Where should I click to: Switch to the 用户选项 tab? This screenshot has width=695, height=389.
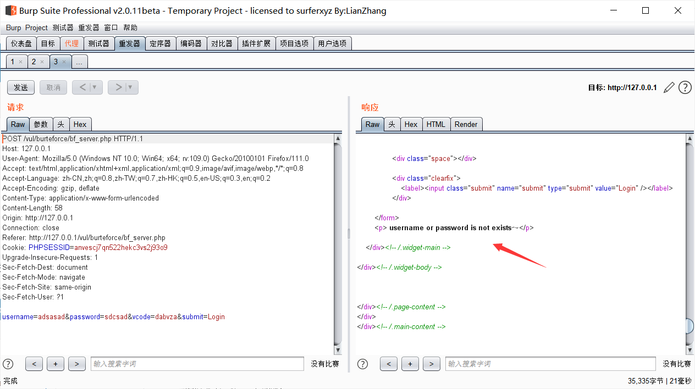pyautogui.click(x=333, y=43)
